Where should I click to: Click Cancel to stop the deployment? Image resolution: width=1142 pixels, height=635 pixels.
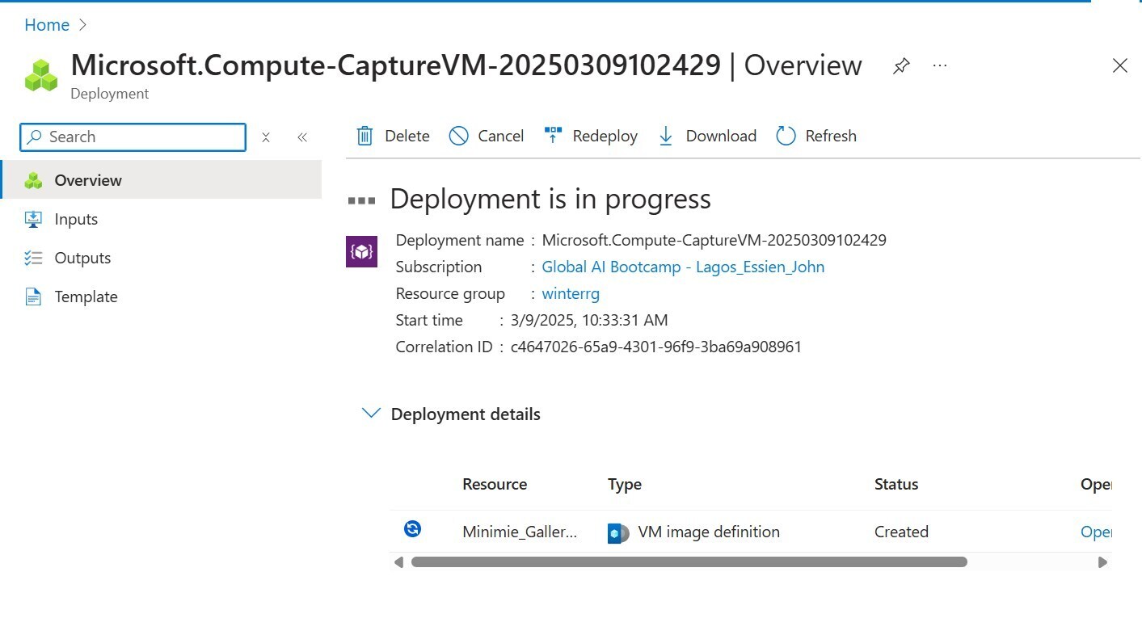487,136
